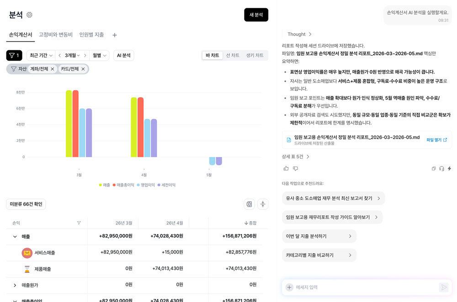Click the 서비스매출 category icon
The width and height of the screenshot is (457, 302).
[27, 253]
